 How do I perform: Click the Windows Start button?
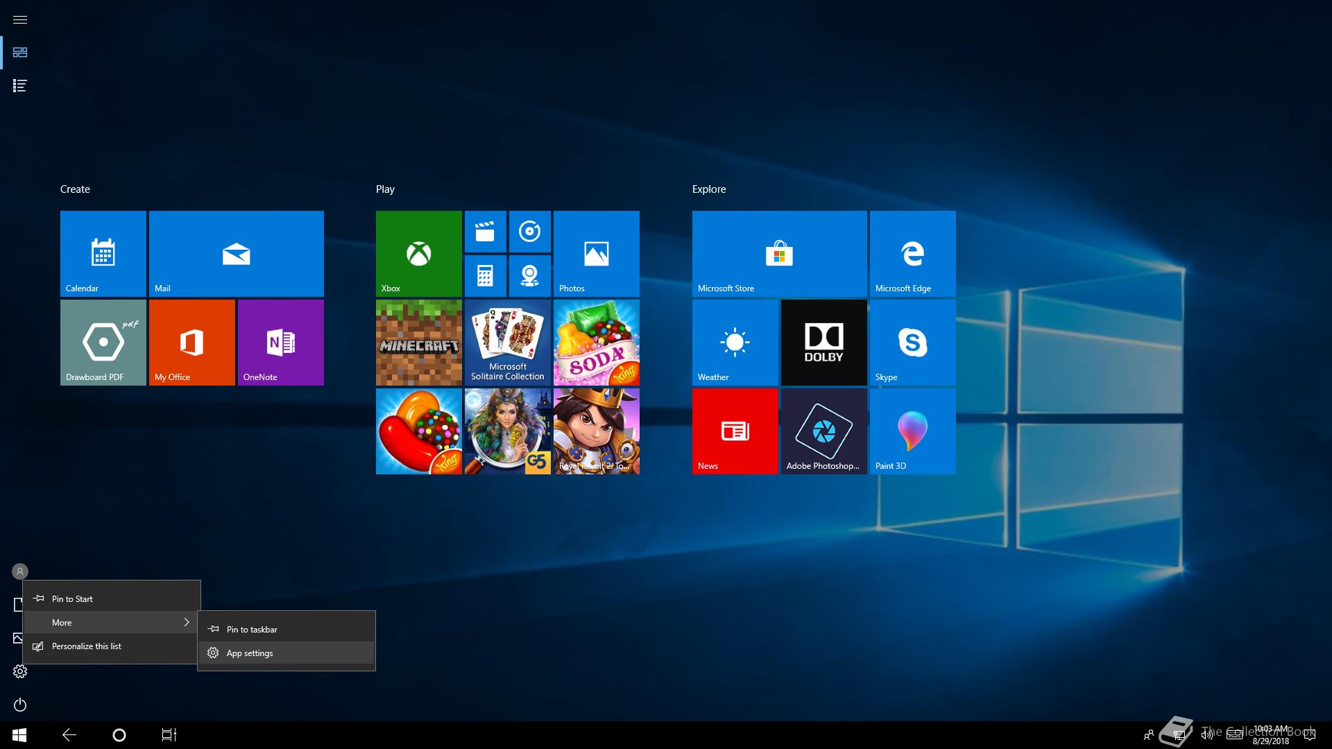point(19,735)
